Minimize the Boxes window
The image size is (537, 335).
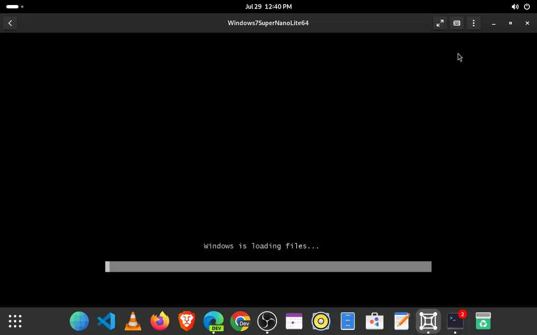494,23
